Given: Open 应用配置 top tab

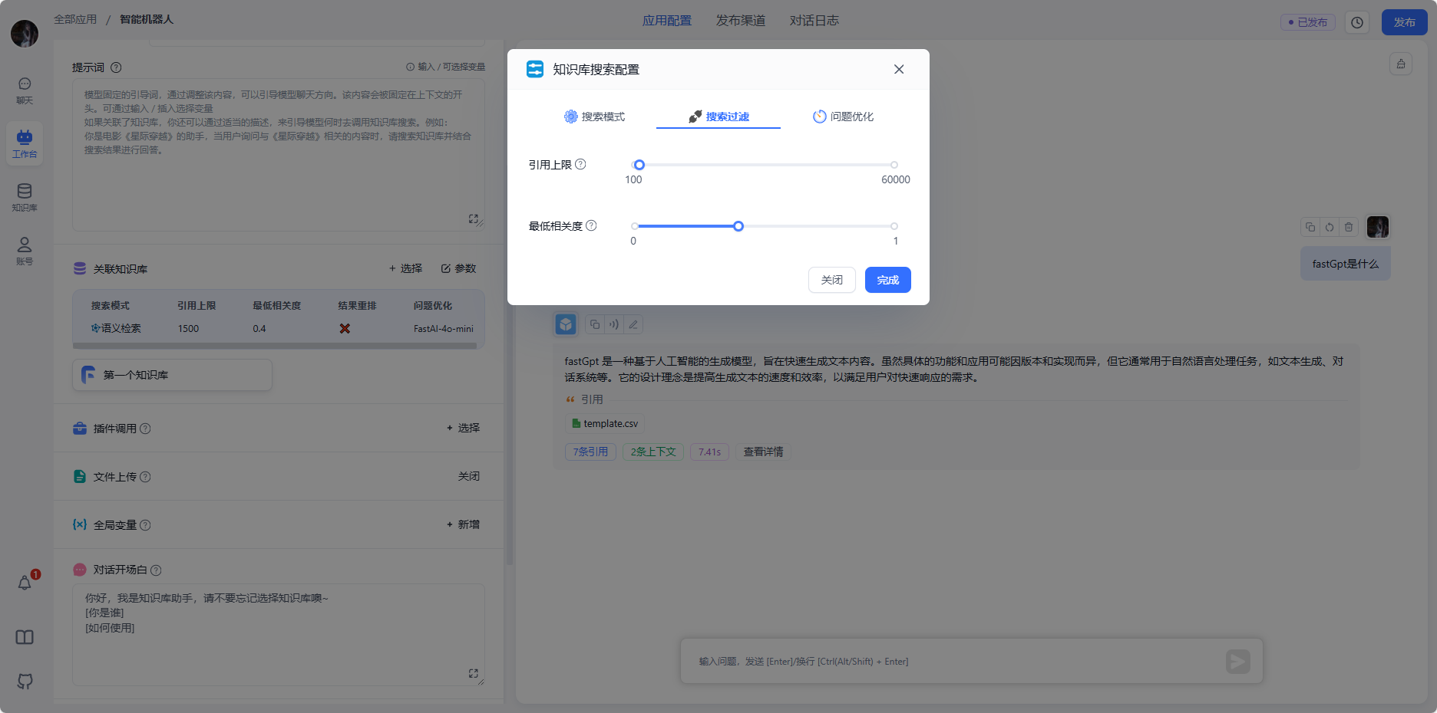Looking at the screenshot, I should (x=667, y=21).
